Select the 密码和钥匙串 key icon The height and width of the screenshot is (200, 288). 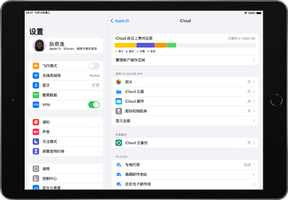(119, 111)
